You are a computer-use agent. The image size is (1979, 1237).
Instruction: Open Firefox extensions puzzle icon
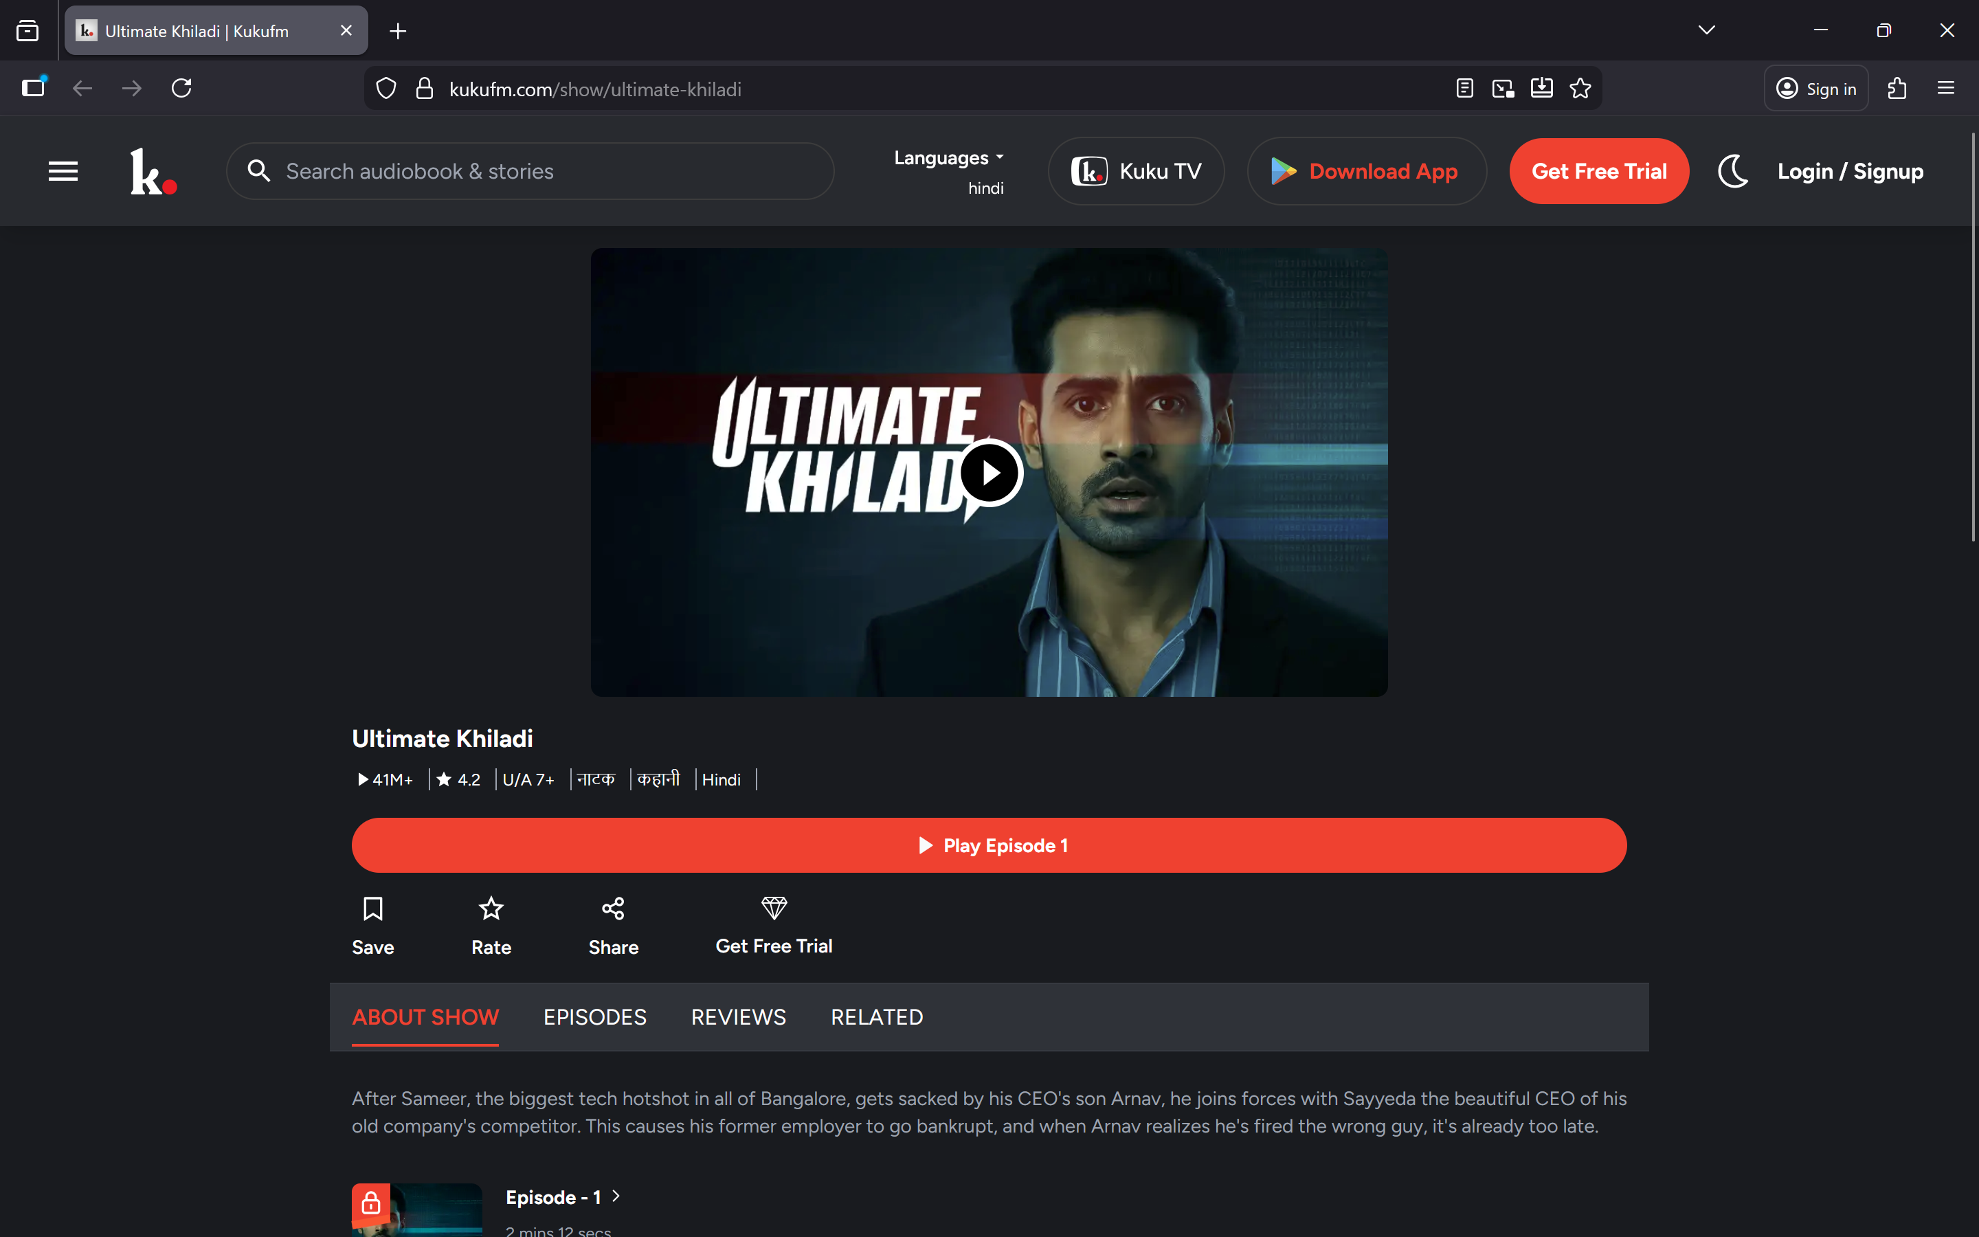click(1897, 89)
